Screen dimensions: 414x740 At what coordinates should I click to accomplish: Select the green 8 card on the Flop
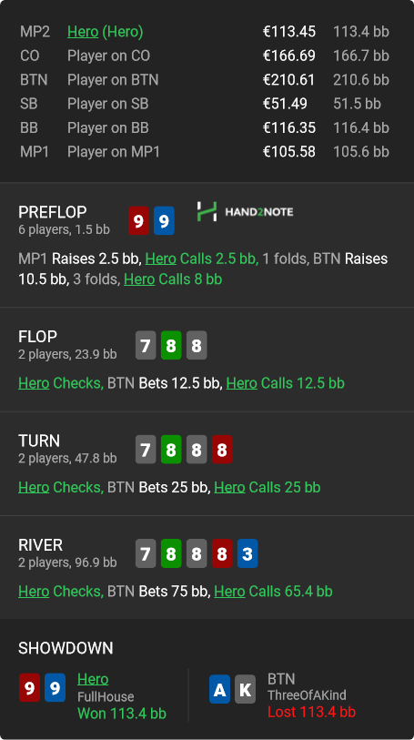coord(171,346)
